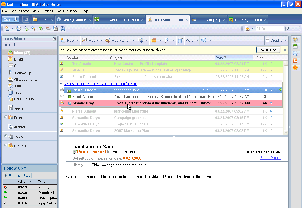Viewport: 302px width, 208px height.
Task: Switch to the ContCompApp tab
Action: (x=208, y=20)
